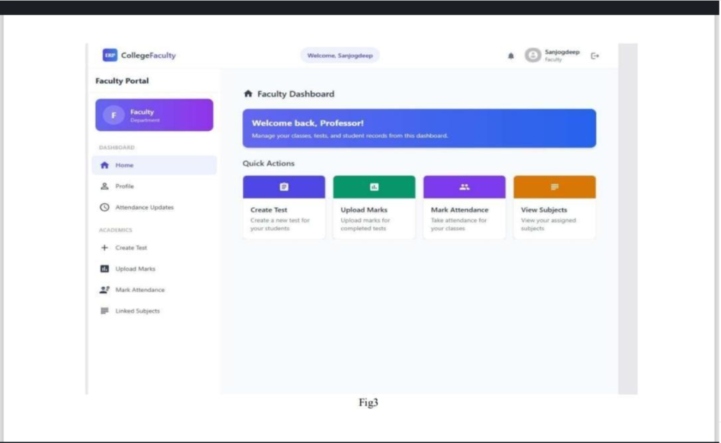Viewport: 721px width, 443px height.
Task: Open Upload Marks in the sidebar
Action: pyautogui.click(x=135, y=269)
